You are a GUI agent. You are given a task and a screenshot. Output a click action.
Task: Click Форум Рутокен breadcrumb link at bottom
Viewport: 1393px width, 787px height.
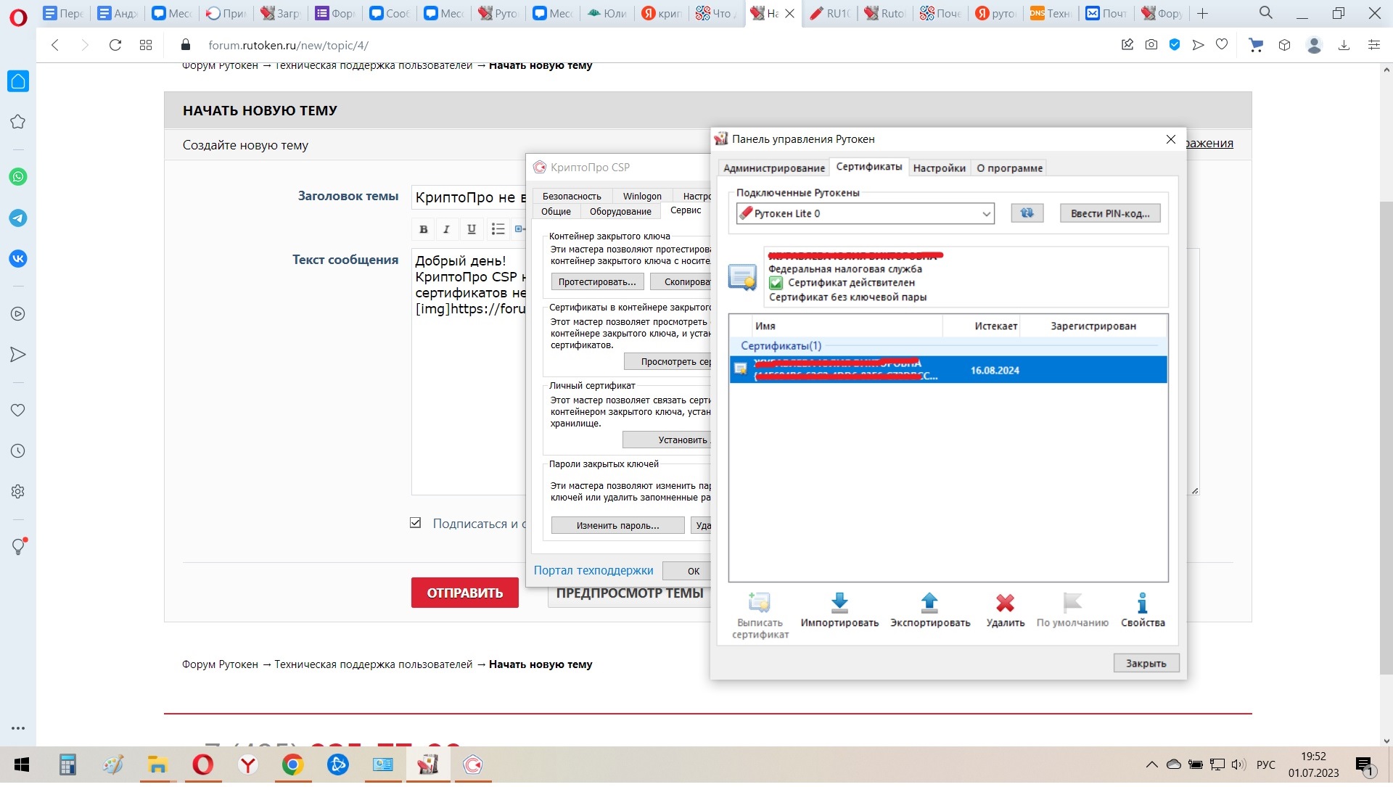point(220,664)
